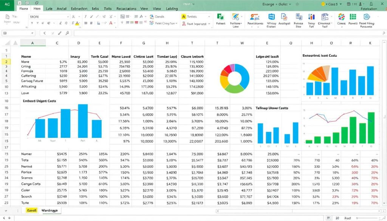Viewport: 387px width, 221px height.
Task: Click the Frtelertion share button
Action: [369, 9]
